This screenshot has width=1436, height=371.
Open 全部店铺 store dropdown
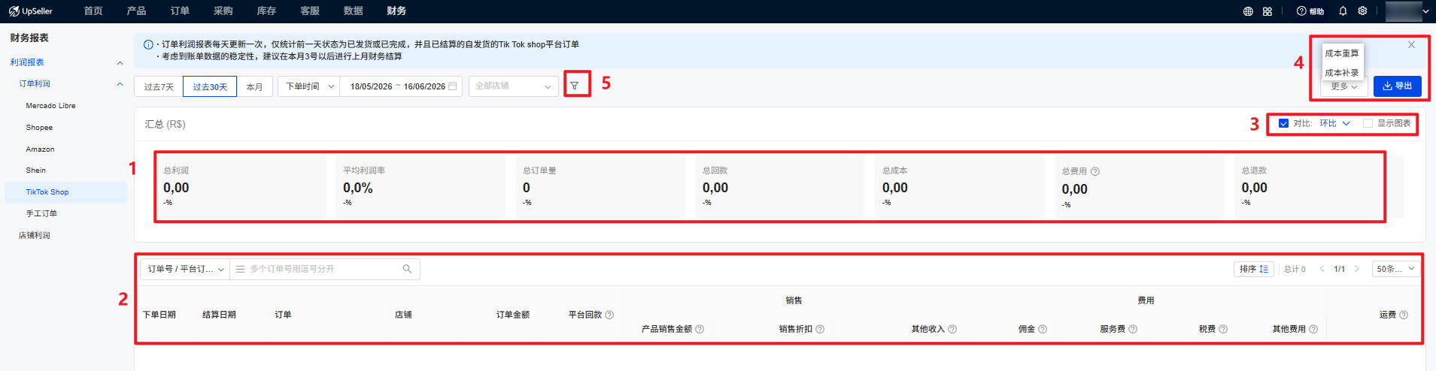pyautogui.click(x=514, y=86)
